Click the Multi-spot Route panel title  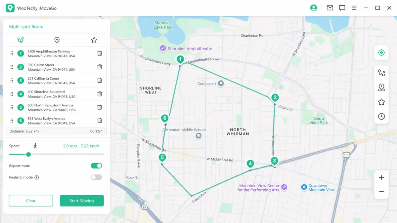point(26,27)
